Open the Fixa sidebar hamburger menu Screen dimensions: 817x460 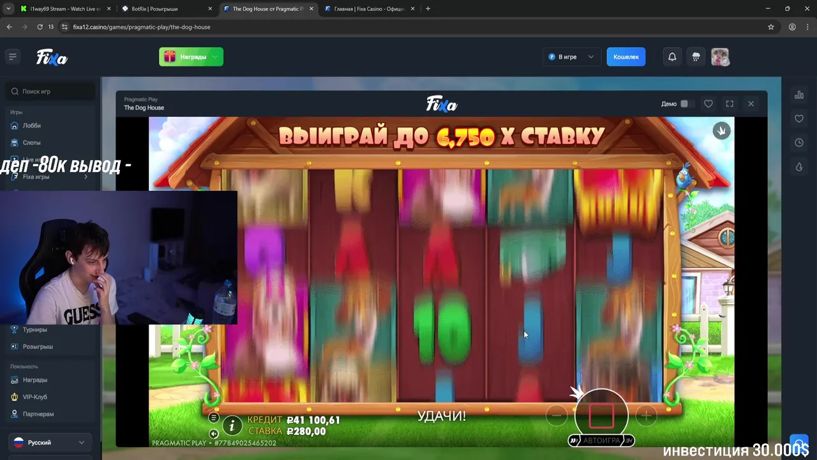(12, 57)
